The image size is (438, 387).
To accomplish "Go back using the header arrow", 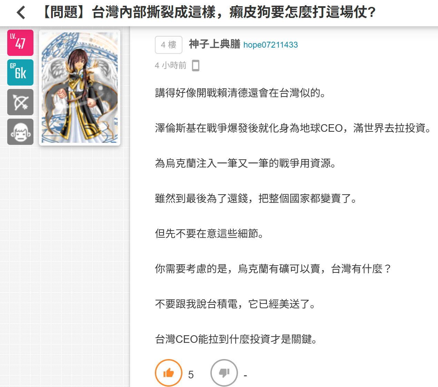I will tap(21, 13).
